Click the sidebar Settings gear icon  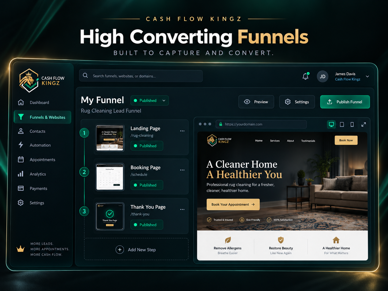[21, 203]
